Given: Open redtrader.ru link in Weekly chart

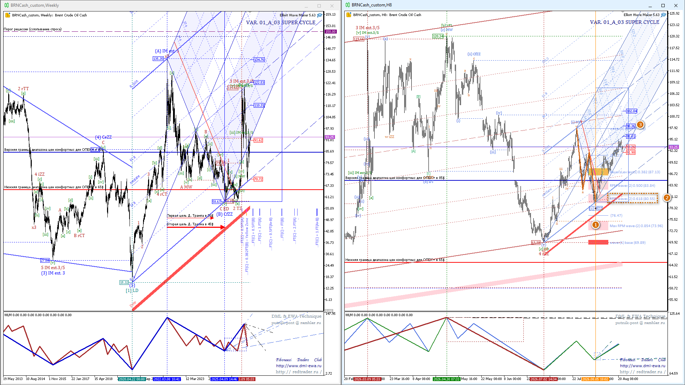Looking at the screenshot, I should point(299,372).
